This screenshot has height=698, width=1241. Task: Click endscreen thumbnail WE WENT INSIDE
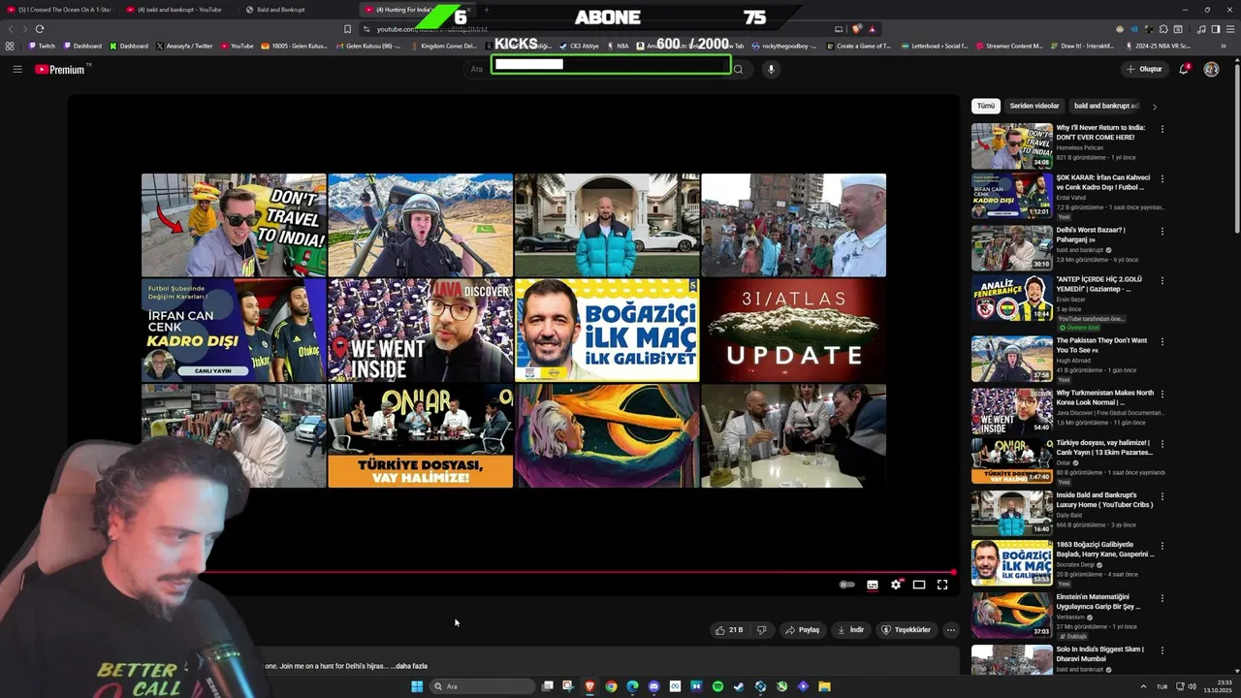420,331
